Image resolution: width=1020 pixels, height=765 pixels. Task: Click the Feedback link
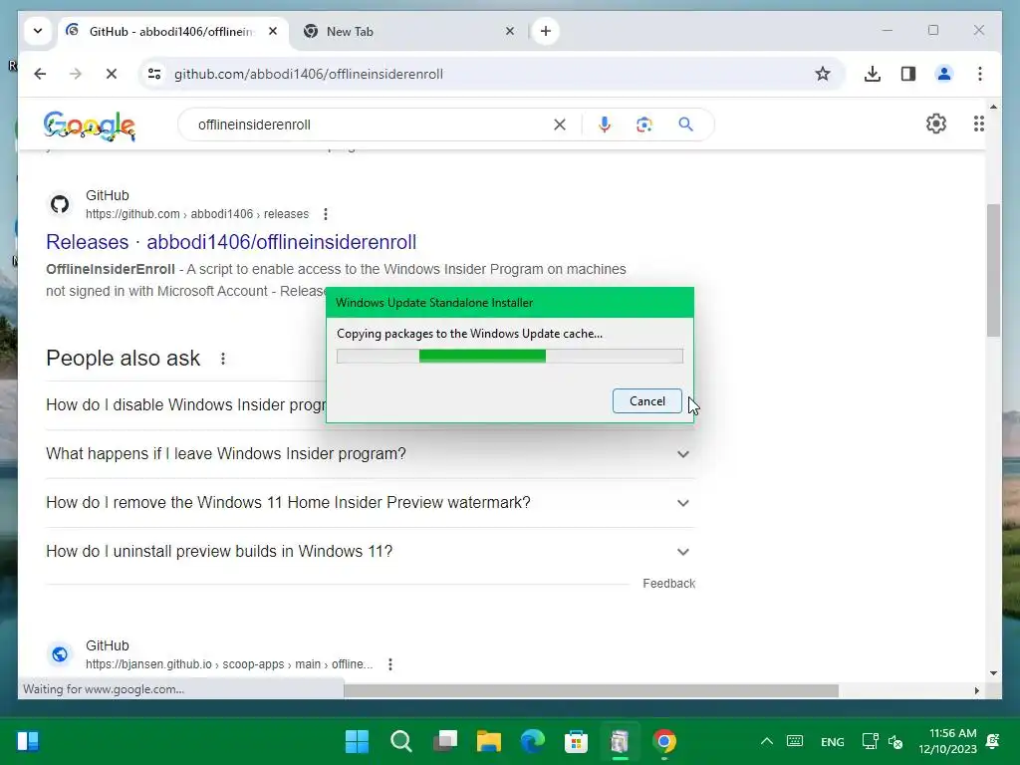coord(668,584)
